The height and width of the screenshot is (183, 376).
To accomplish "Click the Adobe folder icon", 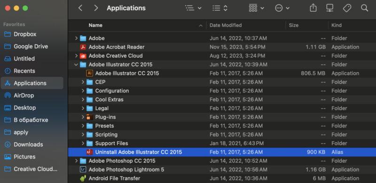I will [83, 38].
